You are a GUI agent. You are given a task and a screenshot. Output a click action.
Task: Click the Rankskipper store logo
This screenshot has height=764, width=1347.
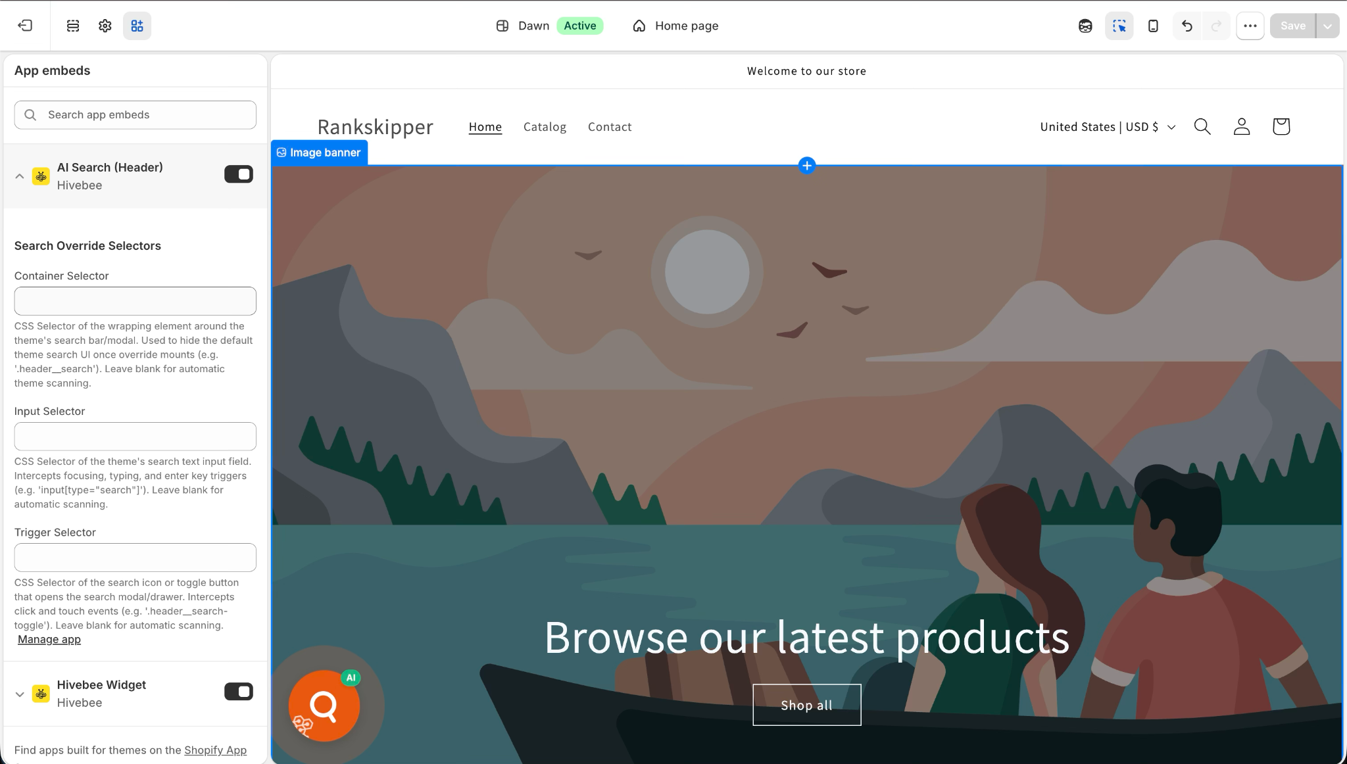click(x=376, y=127)
